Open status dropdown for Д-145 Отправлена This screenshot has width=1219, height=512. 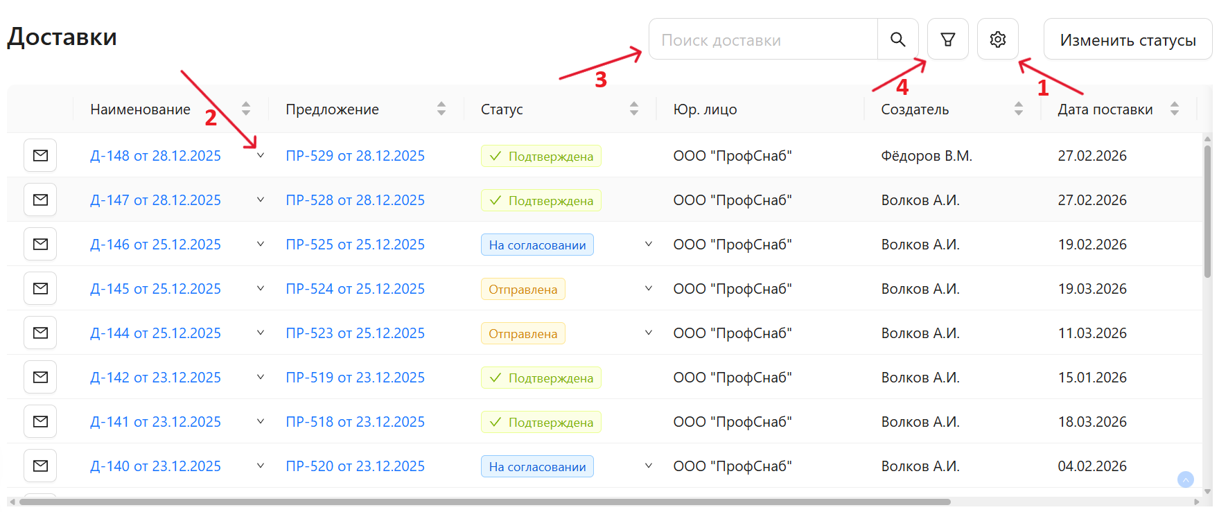tap(648, 288)
